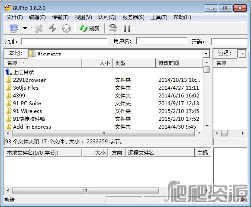The height and width of the screenshot is (207, 251).
Task: Expand the site manager dropdown arrow
Action: click(25, 28)
